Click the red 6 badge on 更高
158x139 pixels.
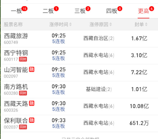(x=152, y=9)
